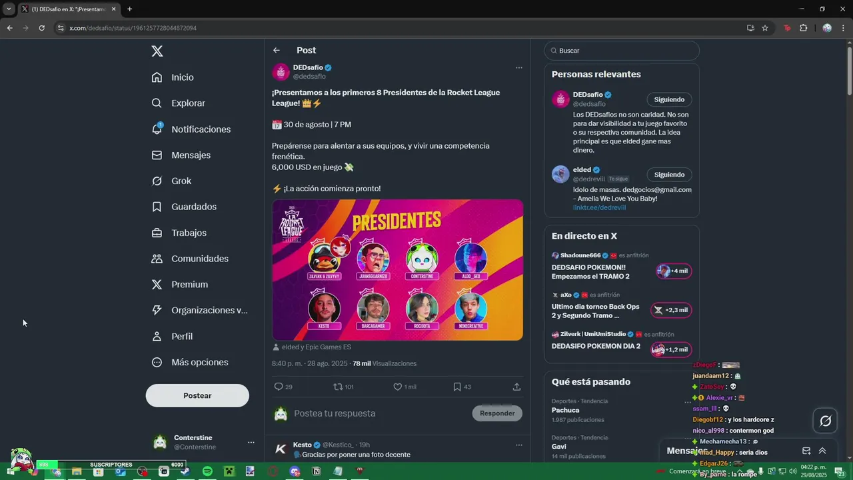Open Notificaciones in sidebar
The width and height of the screenshot is (853, 480).
(x=191, y=129)
